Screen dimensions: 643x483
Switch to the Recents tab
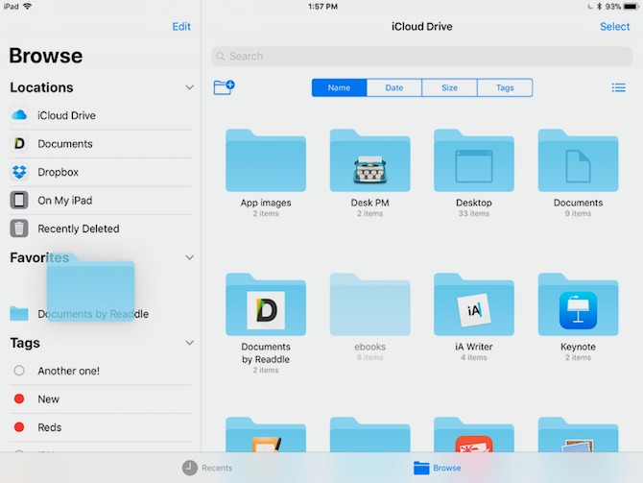tap(208, 468)
